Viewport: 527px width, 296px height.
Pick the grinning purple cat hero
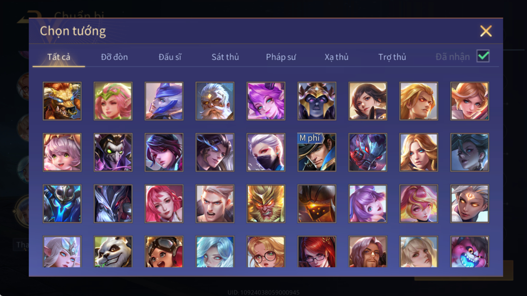tap(470, 252)
